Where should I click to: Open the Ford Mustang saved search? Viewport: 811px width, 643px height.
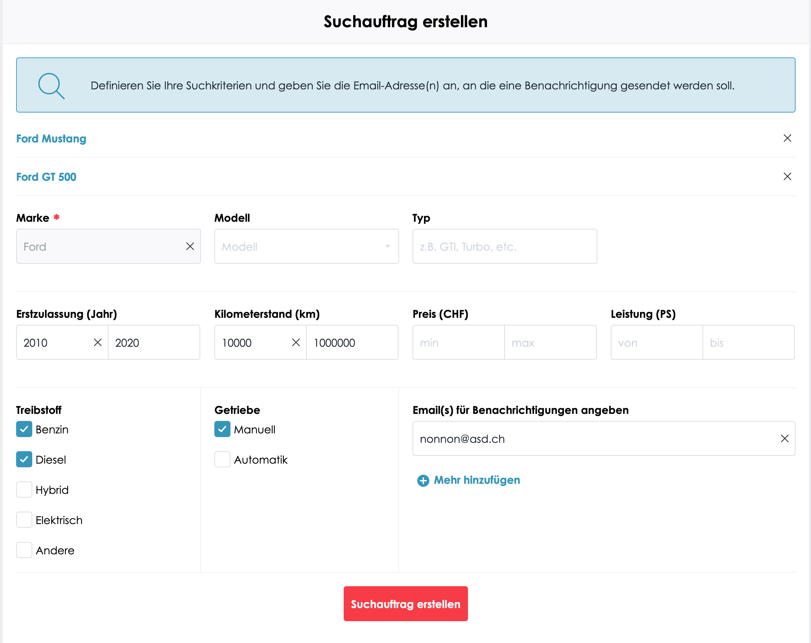[51, 138]
